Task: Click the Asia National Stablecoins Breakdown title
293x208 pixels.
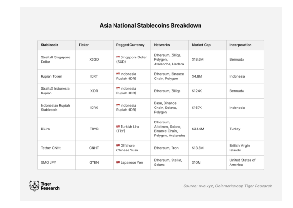Action: pos(146,25)
